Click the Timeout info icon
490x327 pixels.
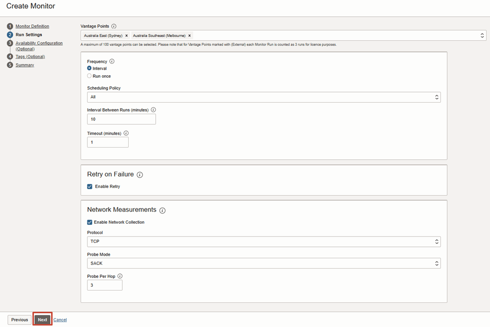click(x=126, y=133)
